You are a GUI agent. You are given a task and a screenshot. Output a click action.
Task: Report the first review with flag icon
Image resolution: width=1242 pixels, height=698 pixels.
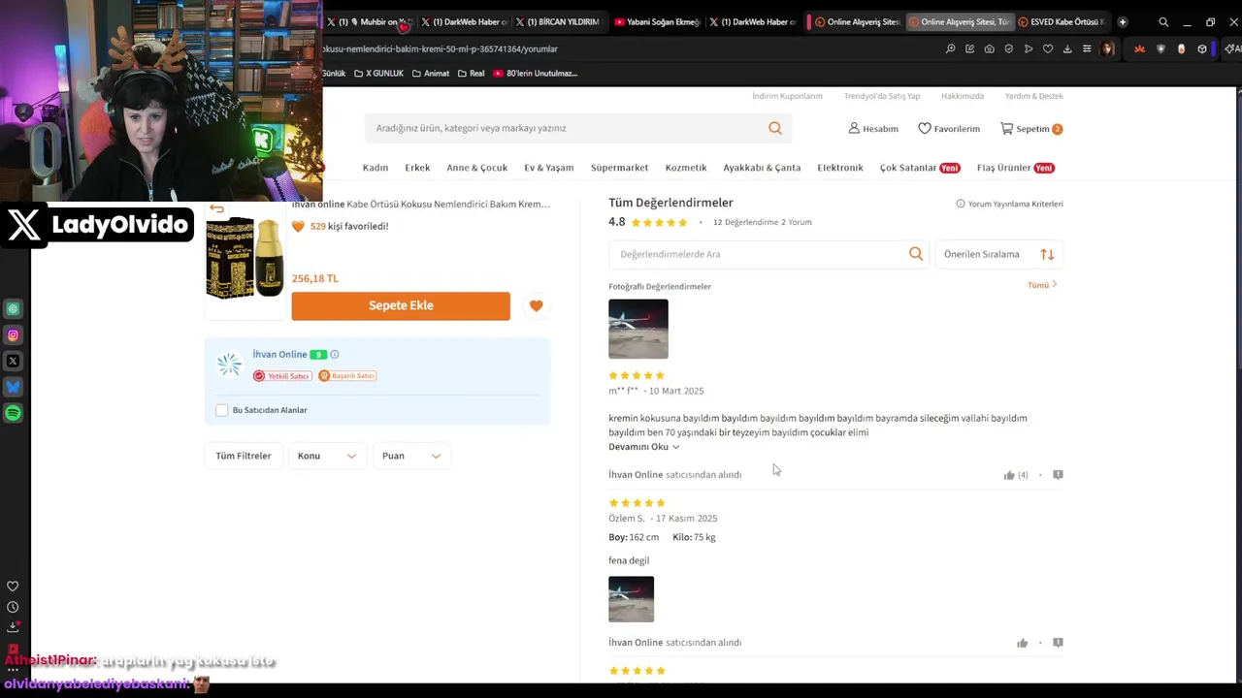click(1058, 475)
